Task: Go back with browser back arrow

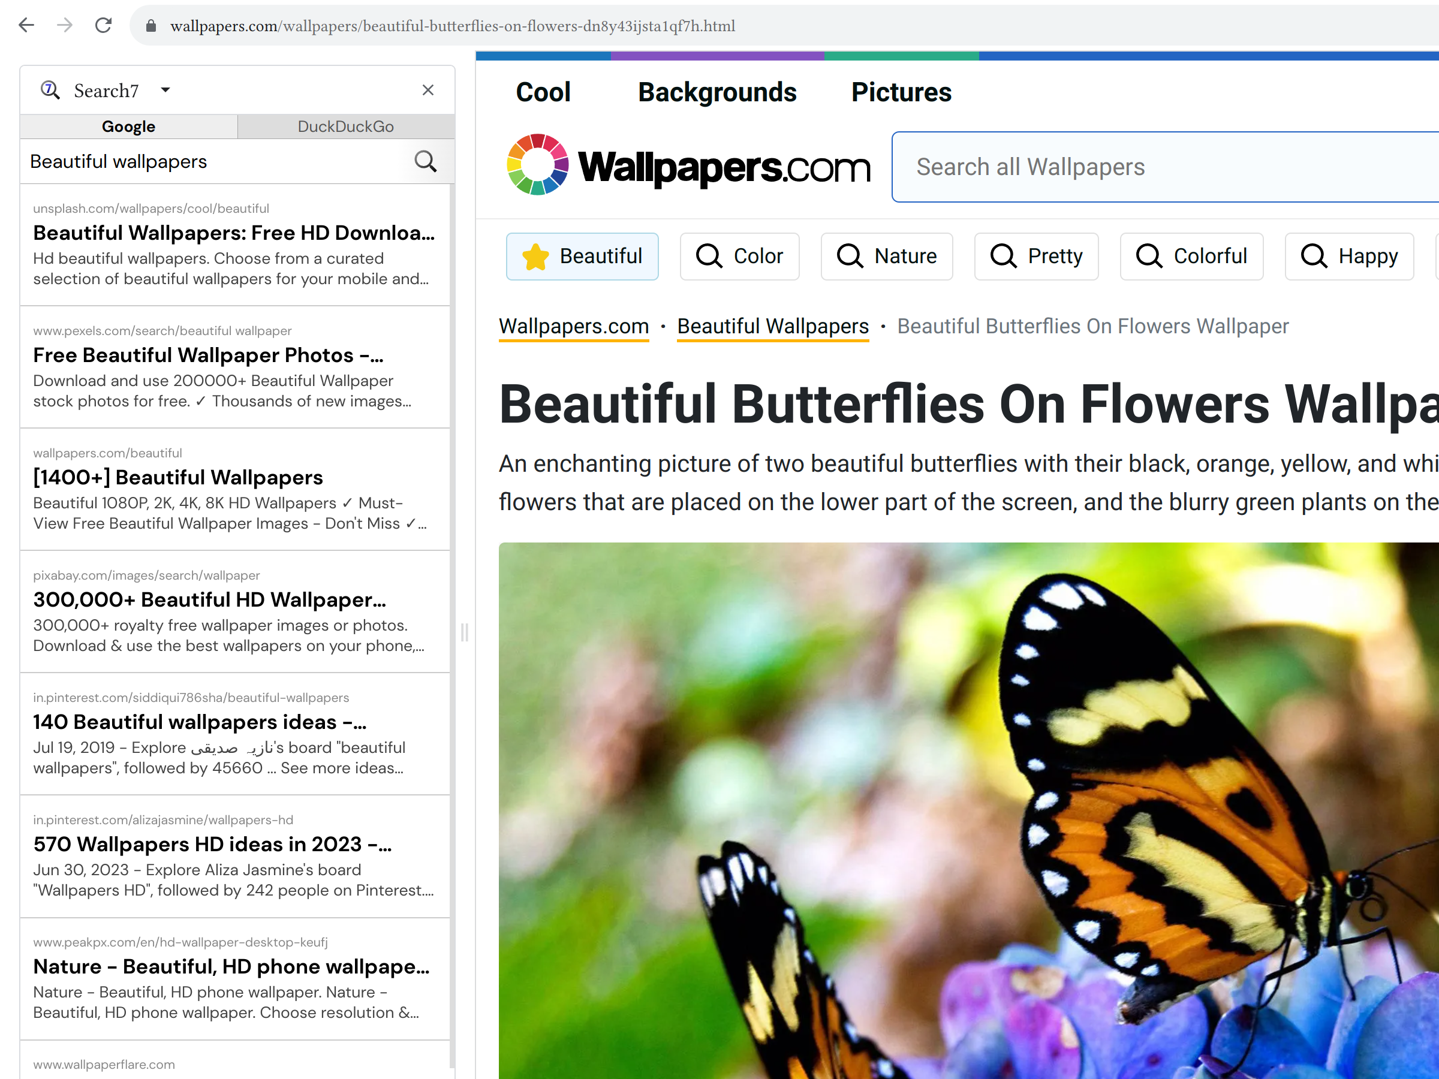Action: coord(26,25)
